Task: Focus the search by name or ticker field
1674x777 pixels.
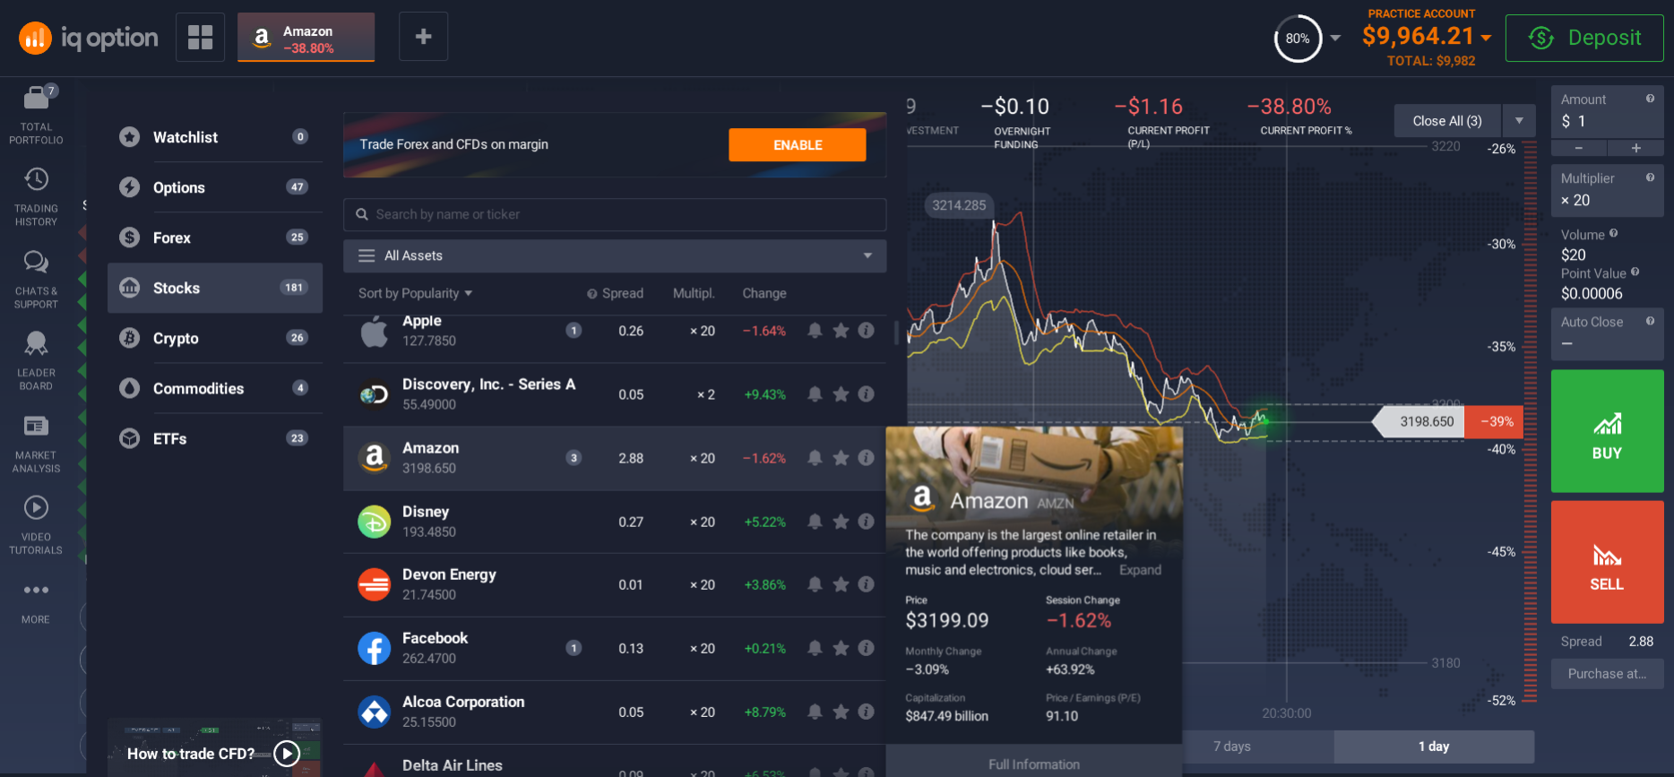Action: pyautogui.click(x=615, y=214)
